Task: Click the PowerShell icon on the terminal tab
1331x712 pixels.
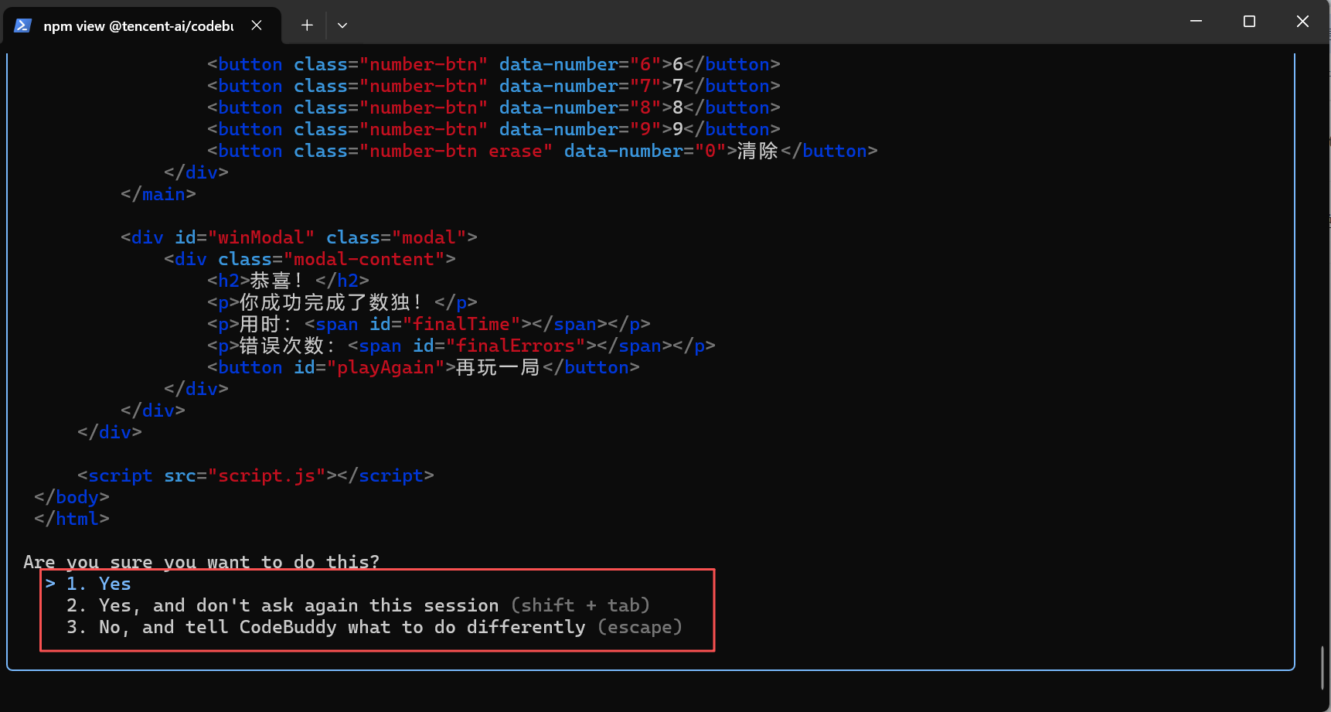Action: tap(22, 26)
